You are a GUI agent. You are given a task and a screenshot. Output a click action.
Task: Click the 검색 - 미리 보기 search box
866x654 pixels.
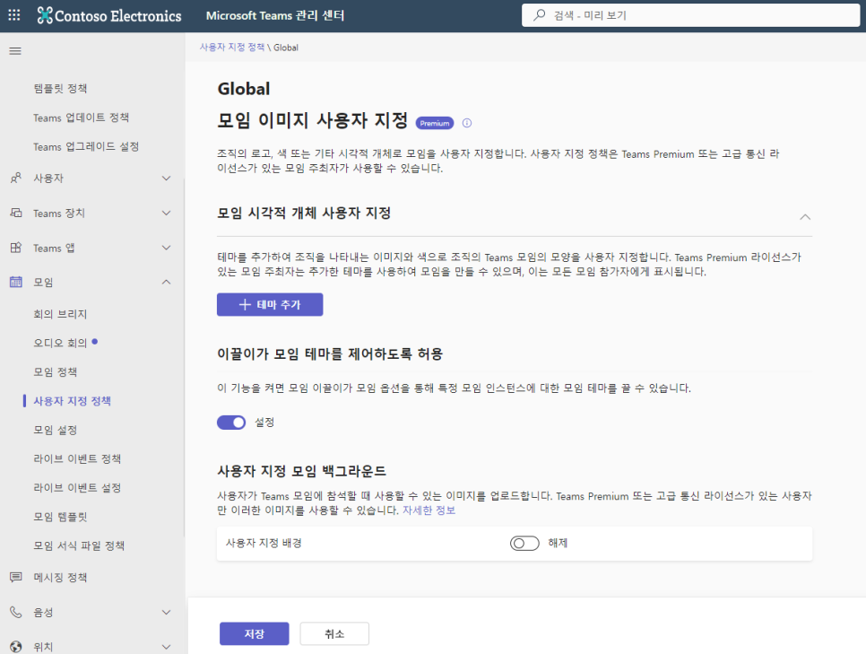(691, 15)
